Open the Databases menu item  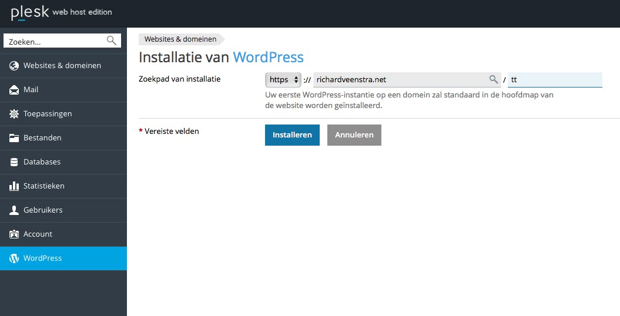pos(42,162)
